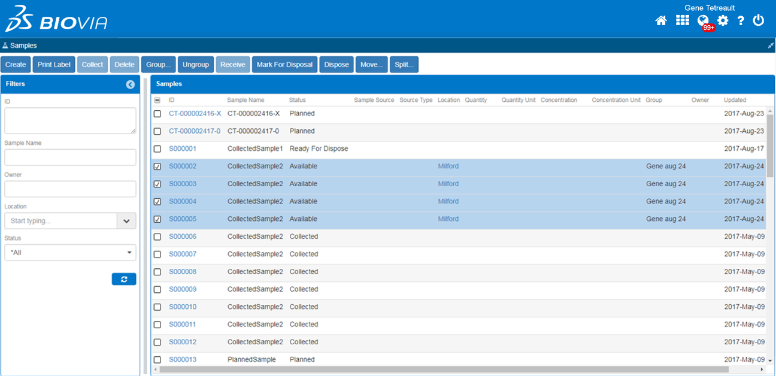Sort by the Updated column header

coord(735,100)
